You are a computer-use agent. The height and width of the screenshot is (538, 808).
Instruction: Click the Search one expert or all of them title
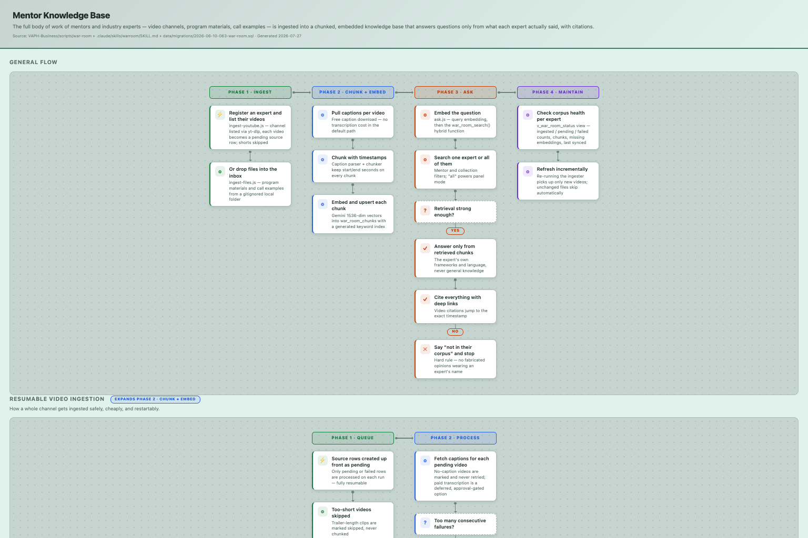pyautogui.click(x=462, y=161)
